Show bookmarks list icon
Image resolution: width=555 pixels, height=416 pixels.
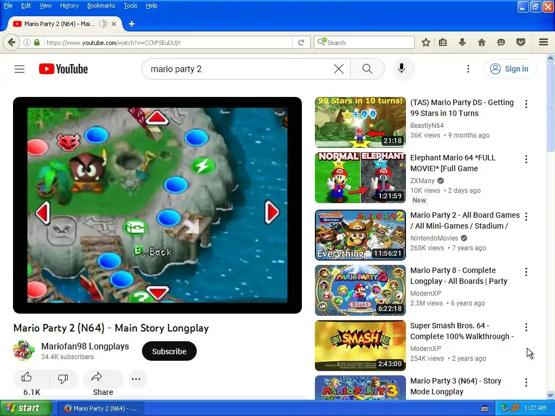coord(443,42)
